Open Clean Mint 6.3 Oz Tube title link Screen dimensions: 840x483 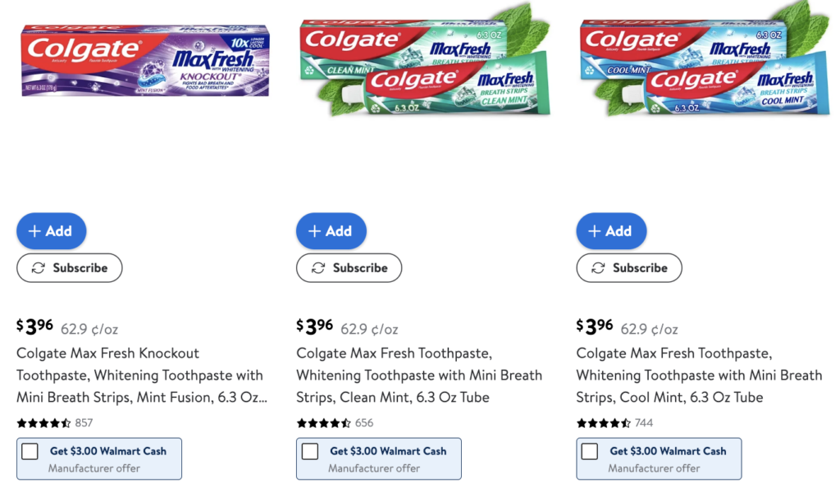tap(418, 376)
